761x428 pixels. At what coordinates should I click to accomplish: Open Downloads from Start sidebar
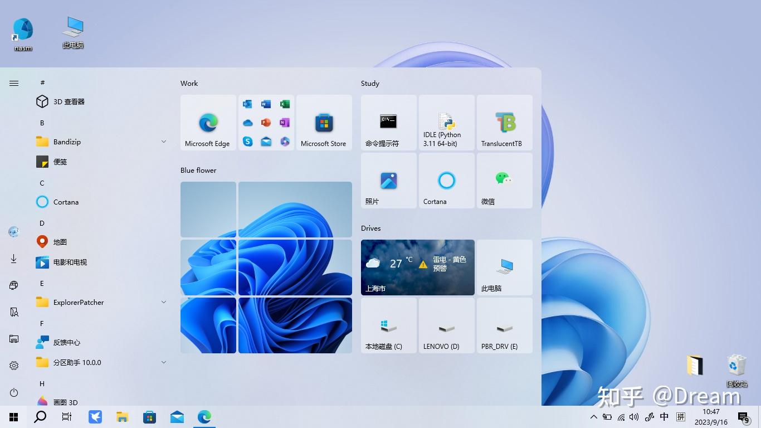[14, 259]
